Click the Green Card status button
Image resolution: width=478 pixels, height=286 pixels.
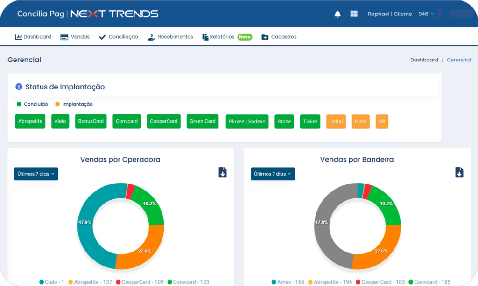203,121
